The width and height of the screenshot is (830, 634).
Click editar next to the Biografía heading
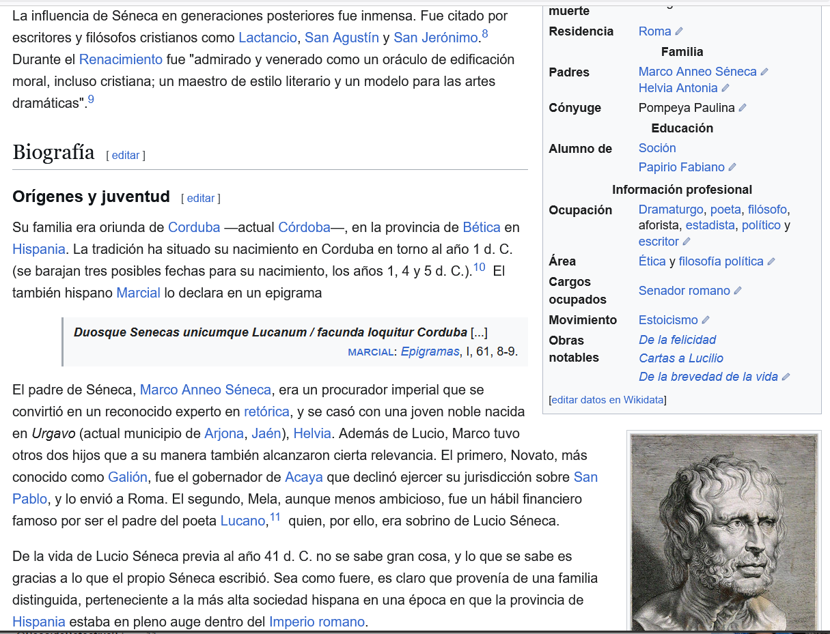pos(126,155)
